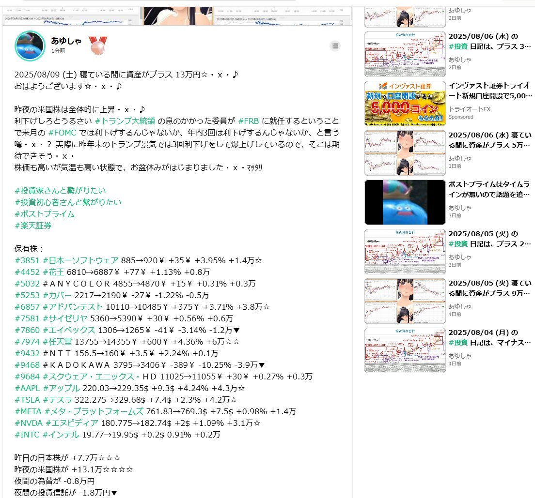The height and width of the screenshot is (498, 535).
Task: Click the bronze medal badge beside あゆしゃ
Action: (97, 45)
